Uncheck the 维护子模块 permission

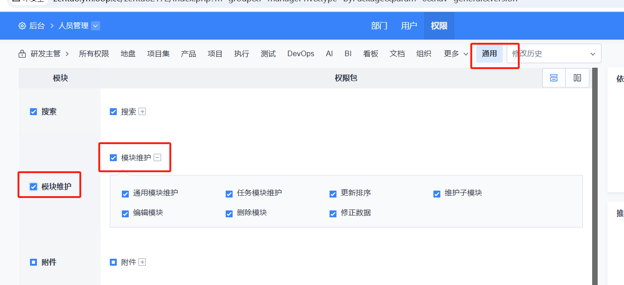coord(437,194)
